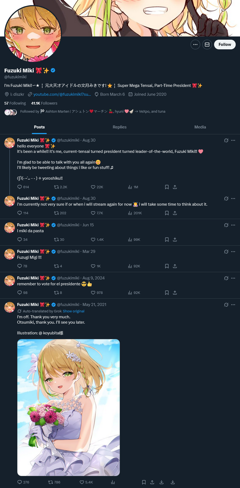
Task: Like the 'hello everyone' post
Action: click(x=97, y=187)
